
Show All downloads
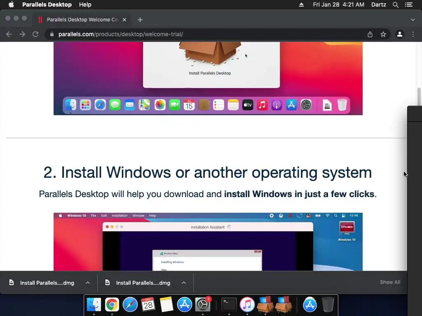[x=390, y=282]
